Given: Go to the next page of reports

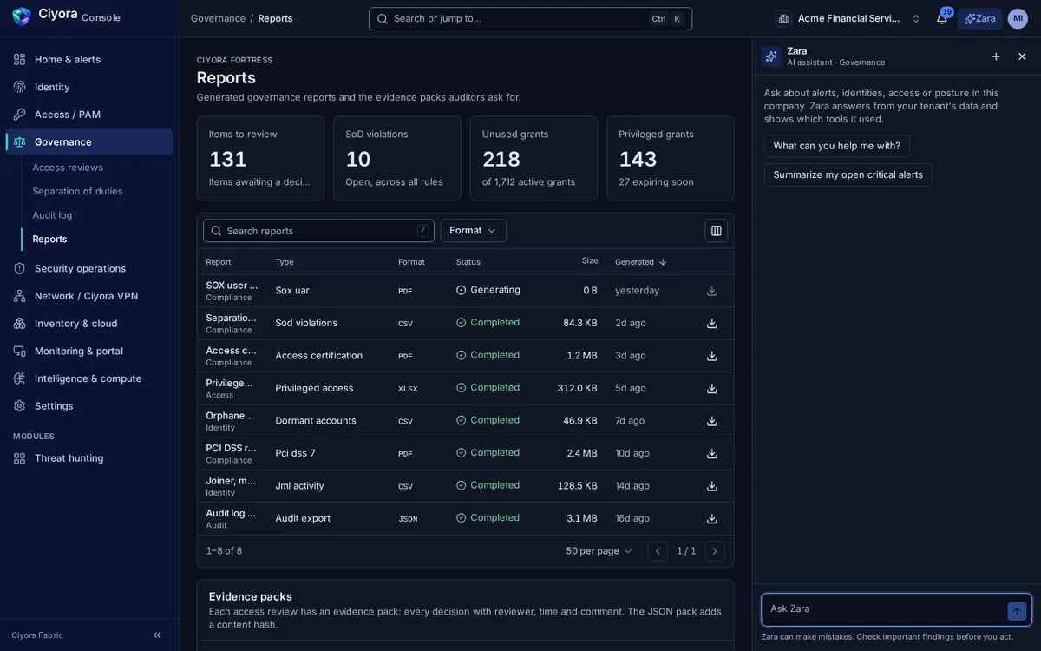Looking at the screenshot, I should tap(715, 551).
